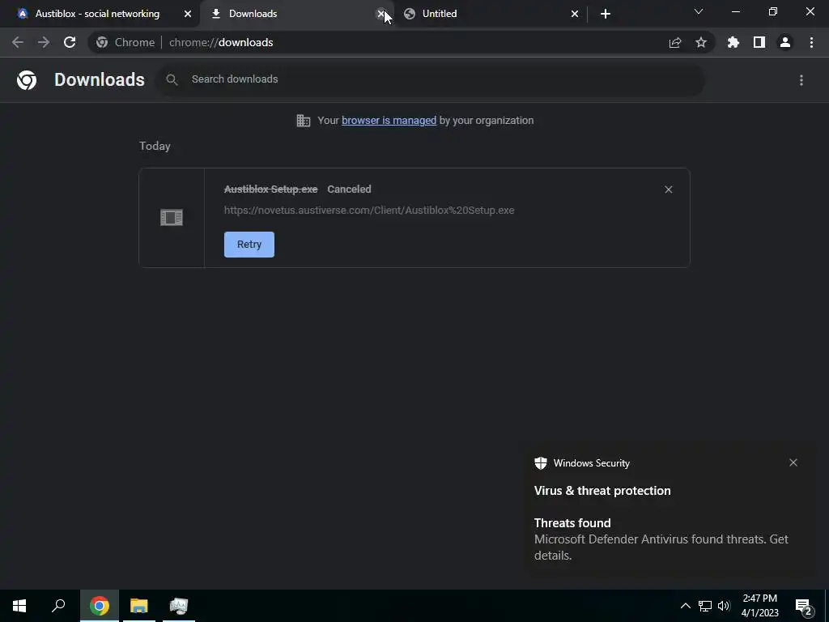Click the volume speaker icon
This screenshot has height=622, width=829.
click(x=724, y=606)
